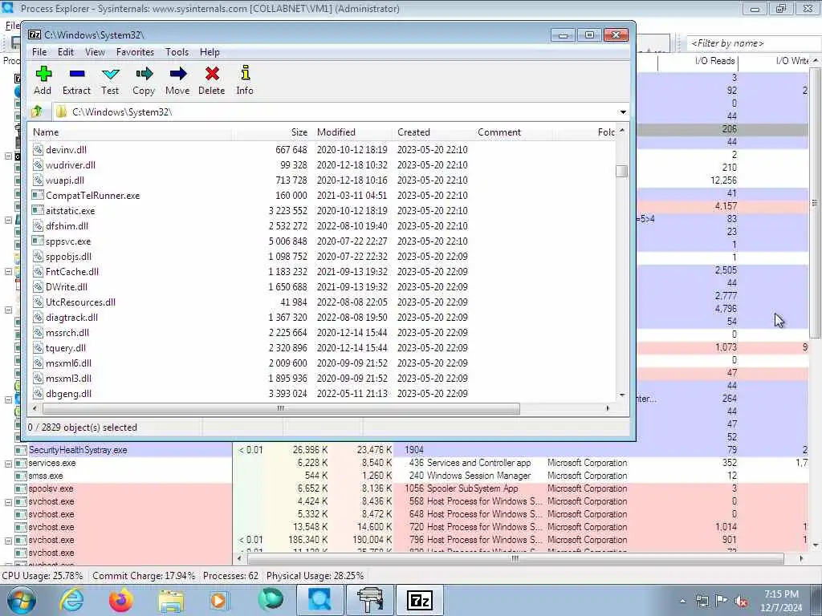Sort files by Size column header

[x=272, y=132]
